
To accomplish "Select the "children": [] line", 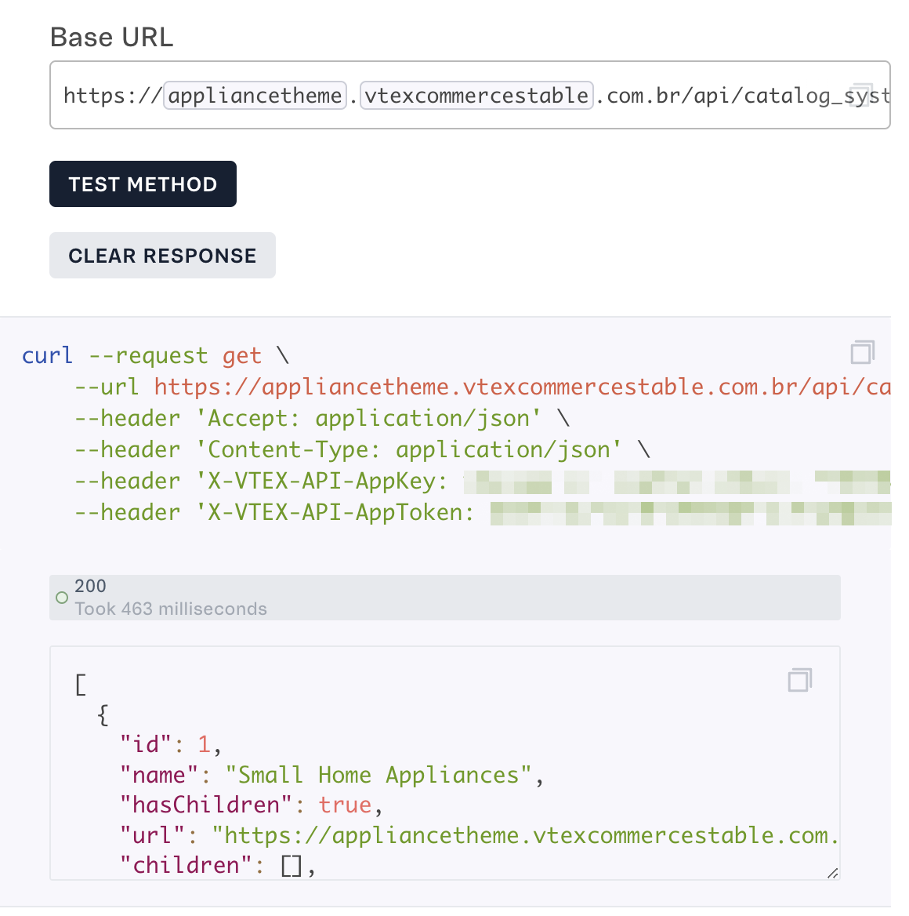I will point(217,865).
